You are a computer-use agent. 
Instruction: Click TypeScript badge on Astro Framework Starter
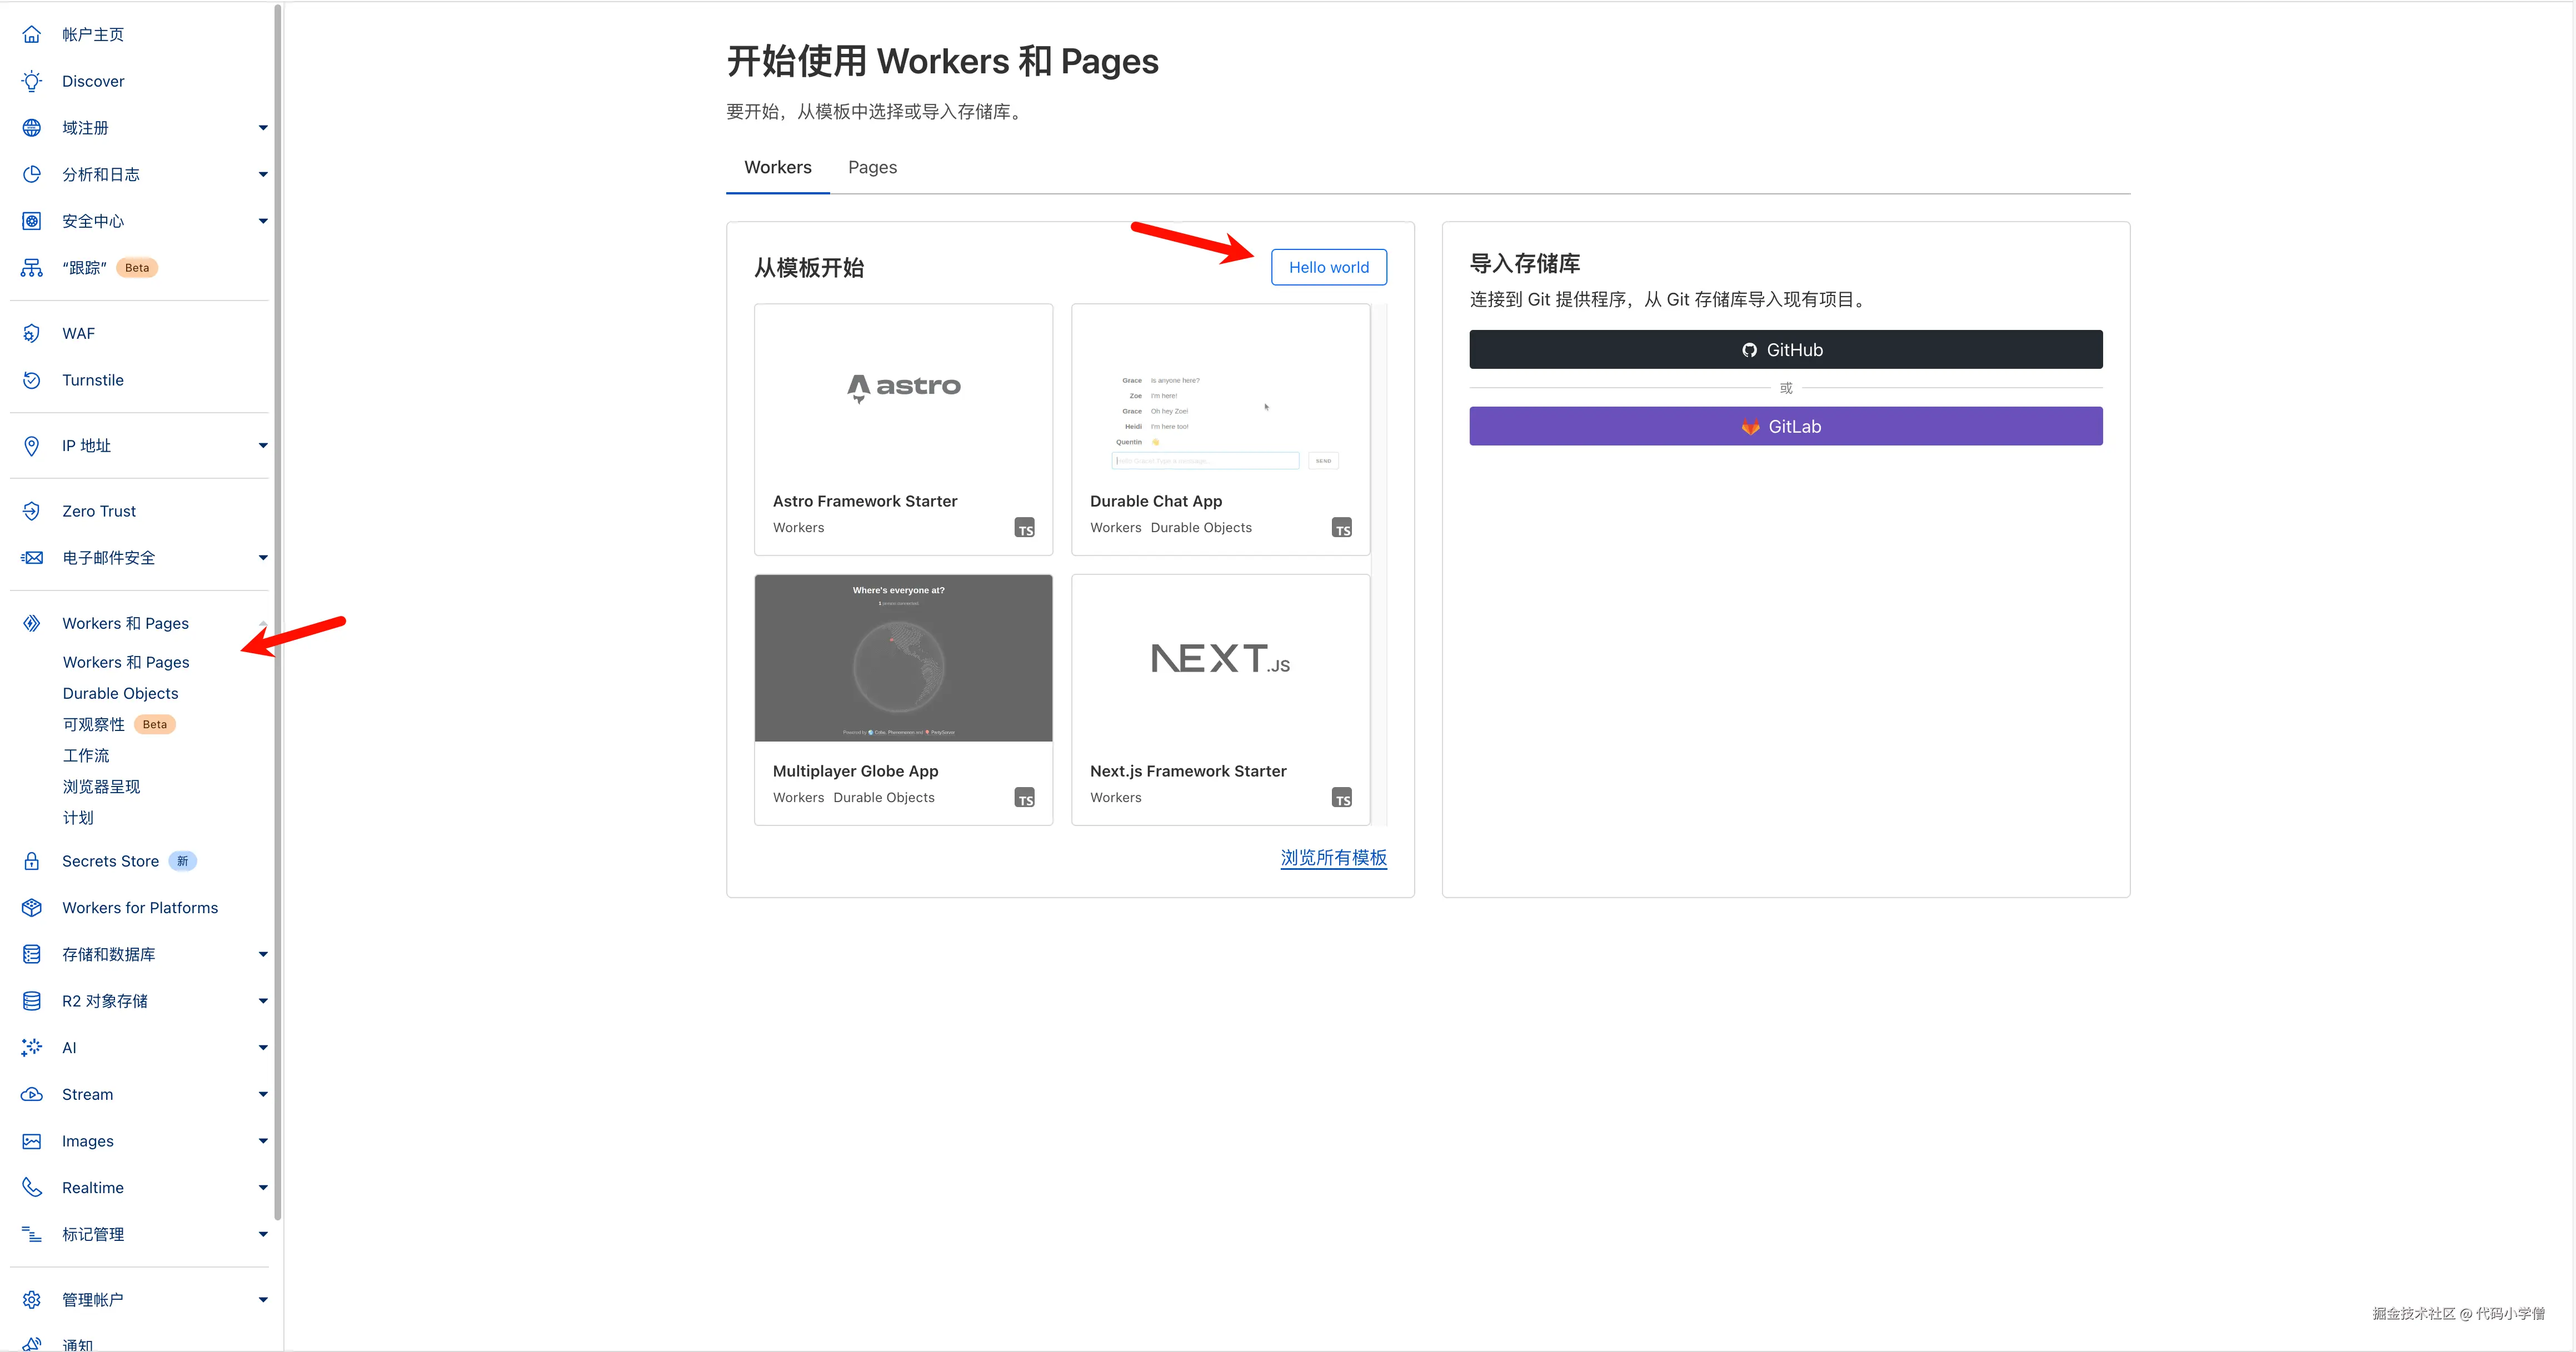(x=1025, y=528)
